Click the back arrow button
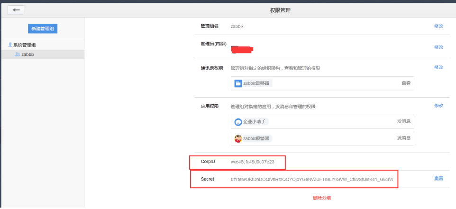The image size is (456, 209). [x=16, y=10]
